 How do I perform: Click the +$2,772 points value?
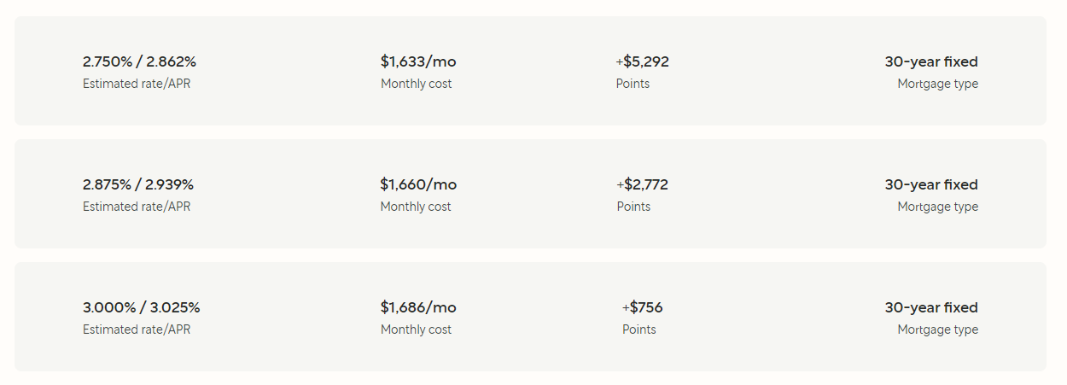pos(642,184)
